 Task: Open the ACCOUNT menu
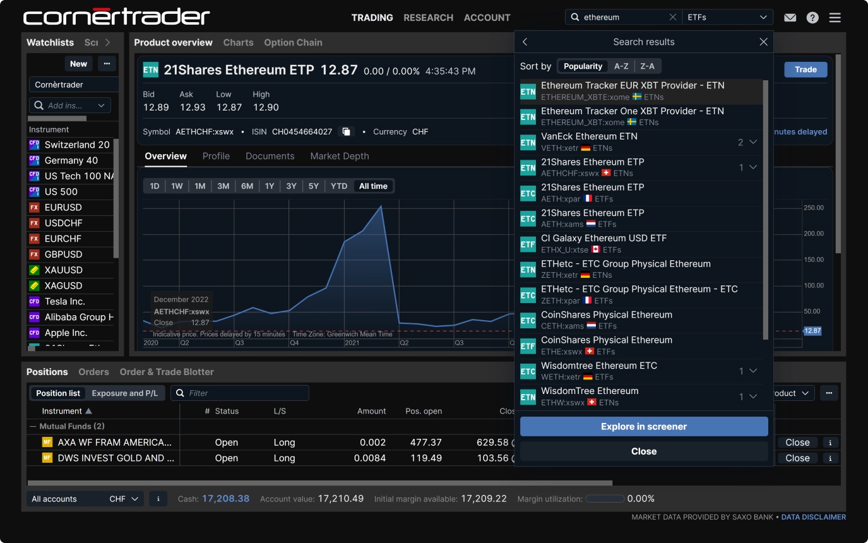click(x=487, y=18)
